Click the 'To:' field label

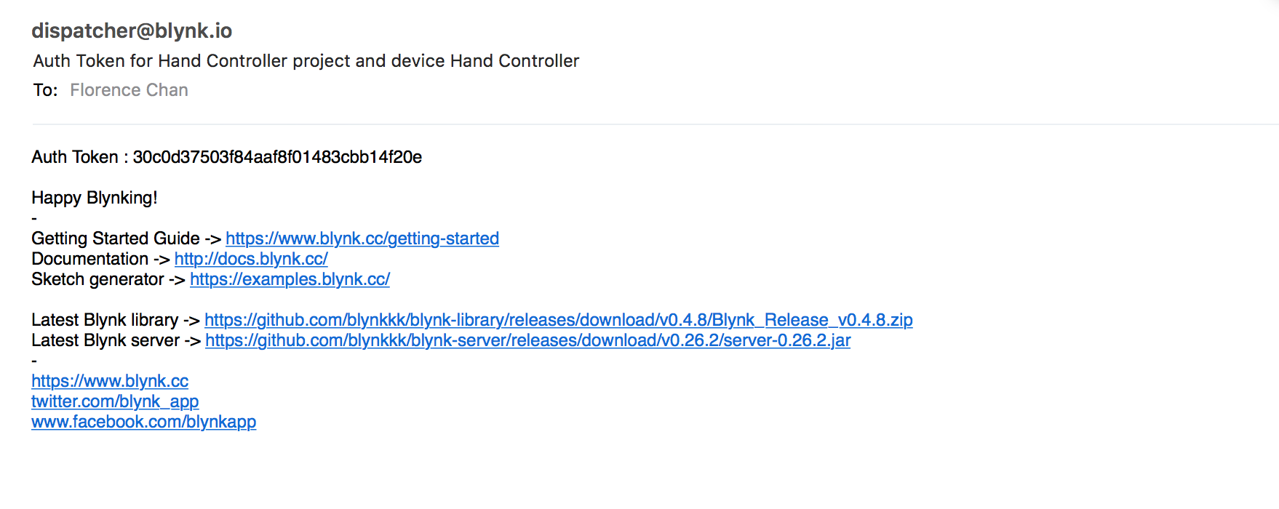point(45,90)
